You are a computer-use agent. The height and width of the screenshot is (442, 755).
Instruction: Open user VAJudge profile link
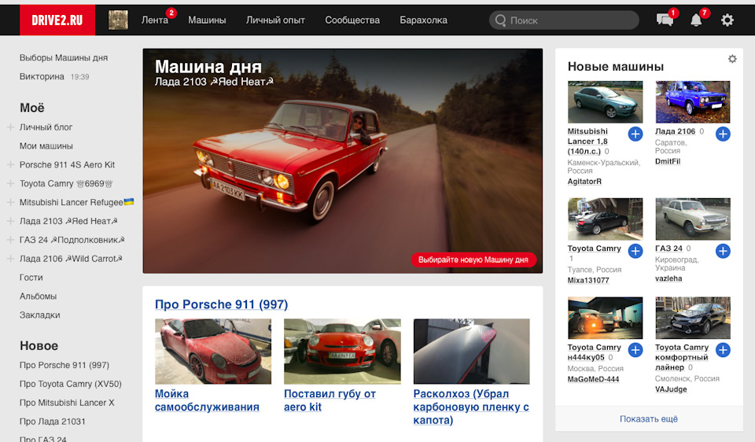point(671,389)
